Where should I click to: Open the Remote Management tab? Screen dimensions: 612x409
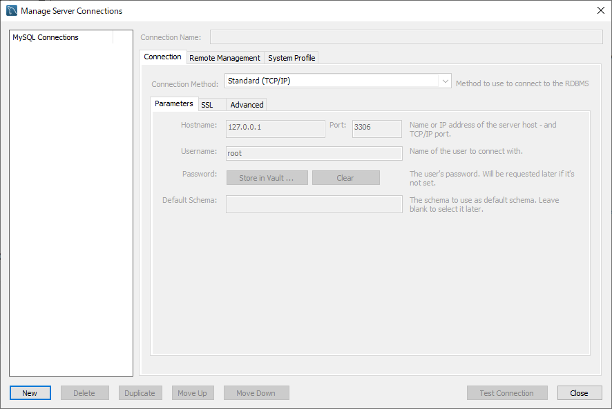pyautogui.click(x=224, y=58)
